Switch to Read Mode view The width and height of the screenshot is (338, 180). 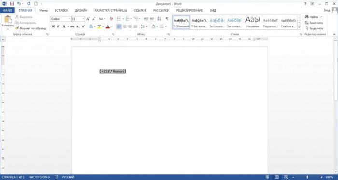(x=268, y=177)
